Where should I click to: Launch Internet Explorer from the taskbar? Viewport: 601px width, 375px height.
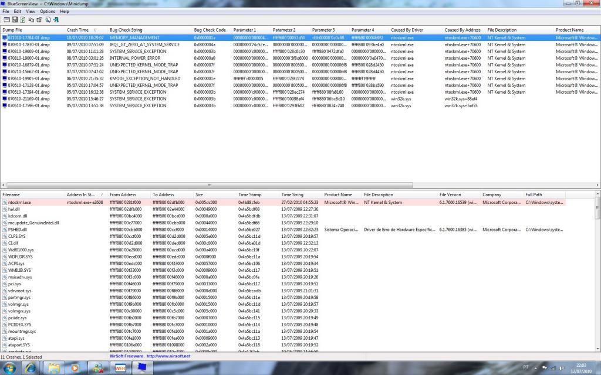pyautogui.click(x=31, y=368)
